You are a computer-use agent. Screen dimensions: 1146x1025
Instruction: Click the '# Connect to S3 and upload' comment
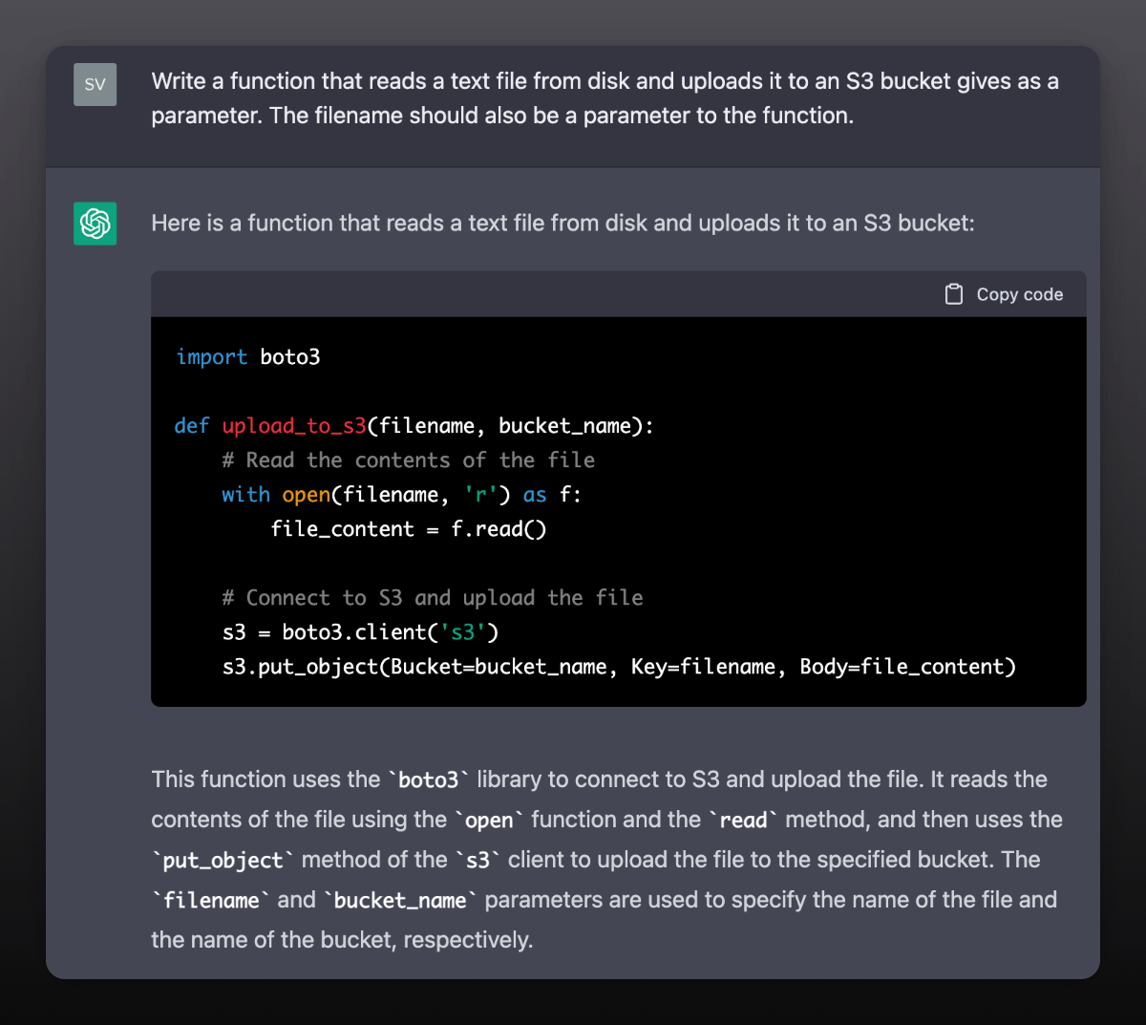click(433, 598)
